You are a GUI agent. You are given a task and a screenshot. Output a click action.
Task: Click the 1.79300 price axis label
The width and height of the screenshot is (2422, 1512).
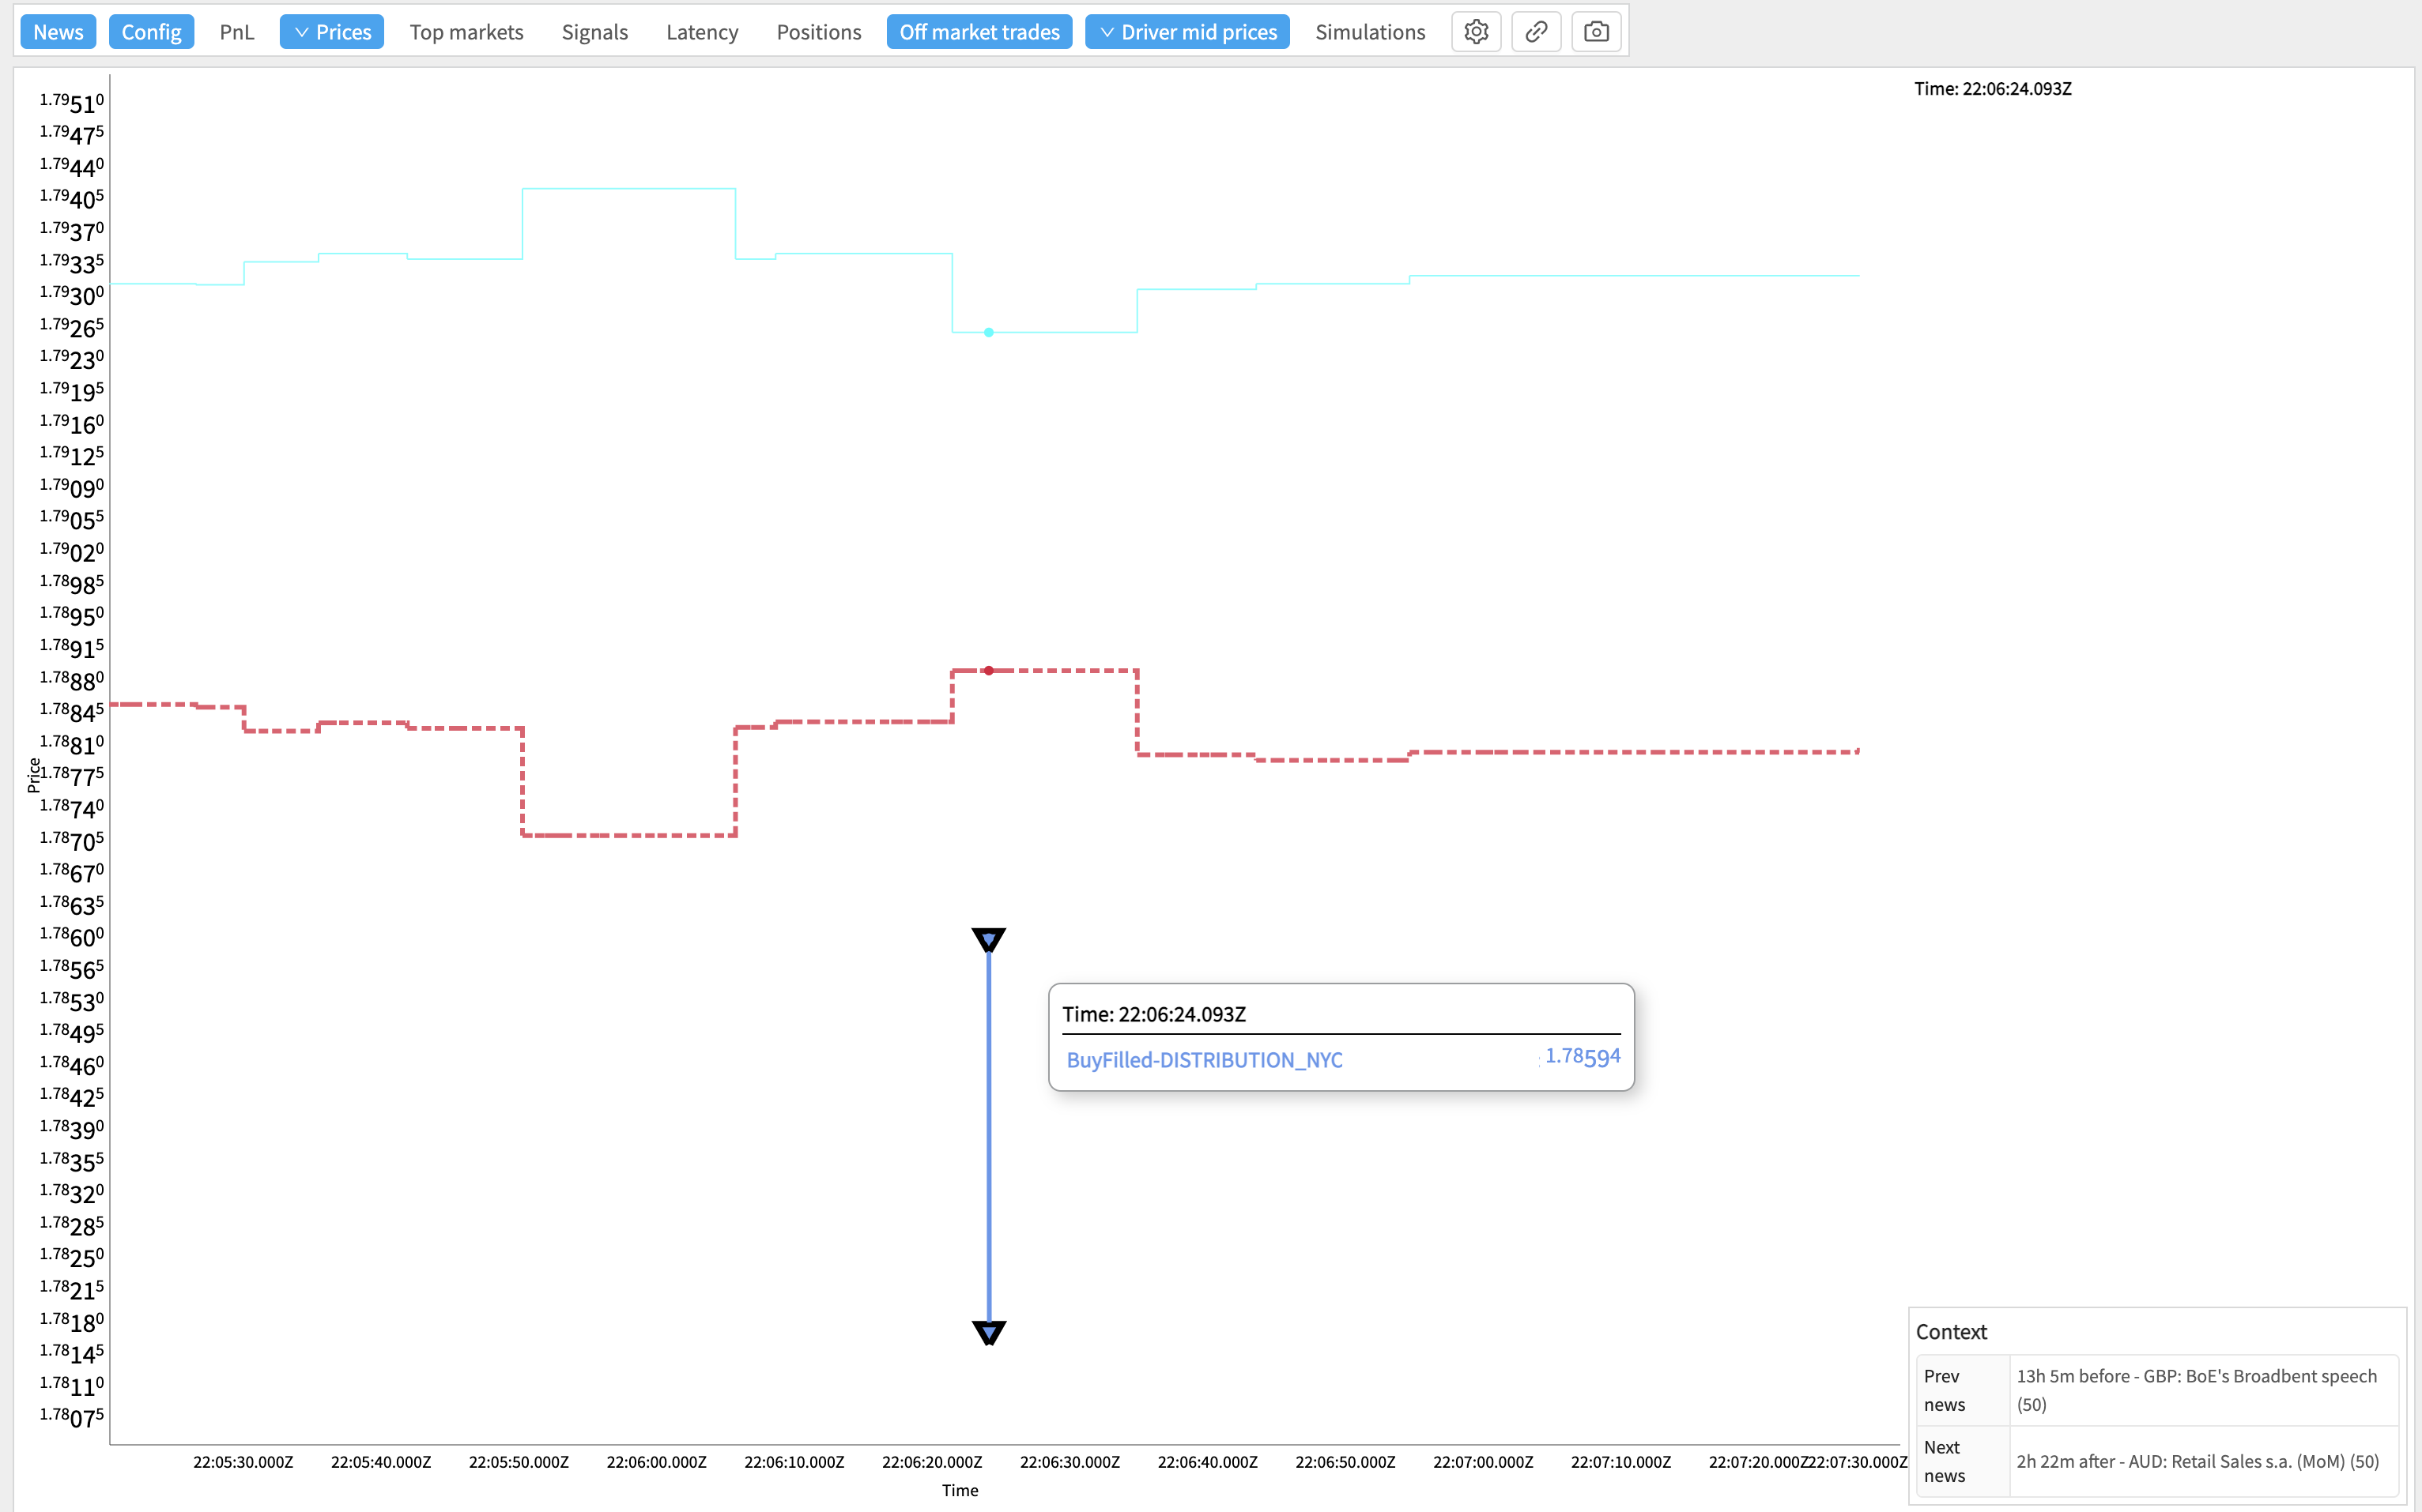[72, 294]
